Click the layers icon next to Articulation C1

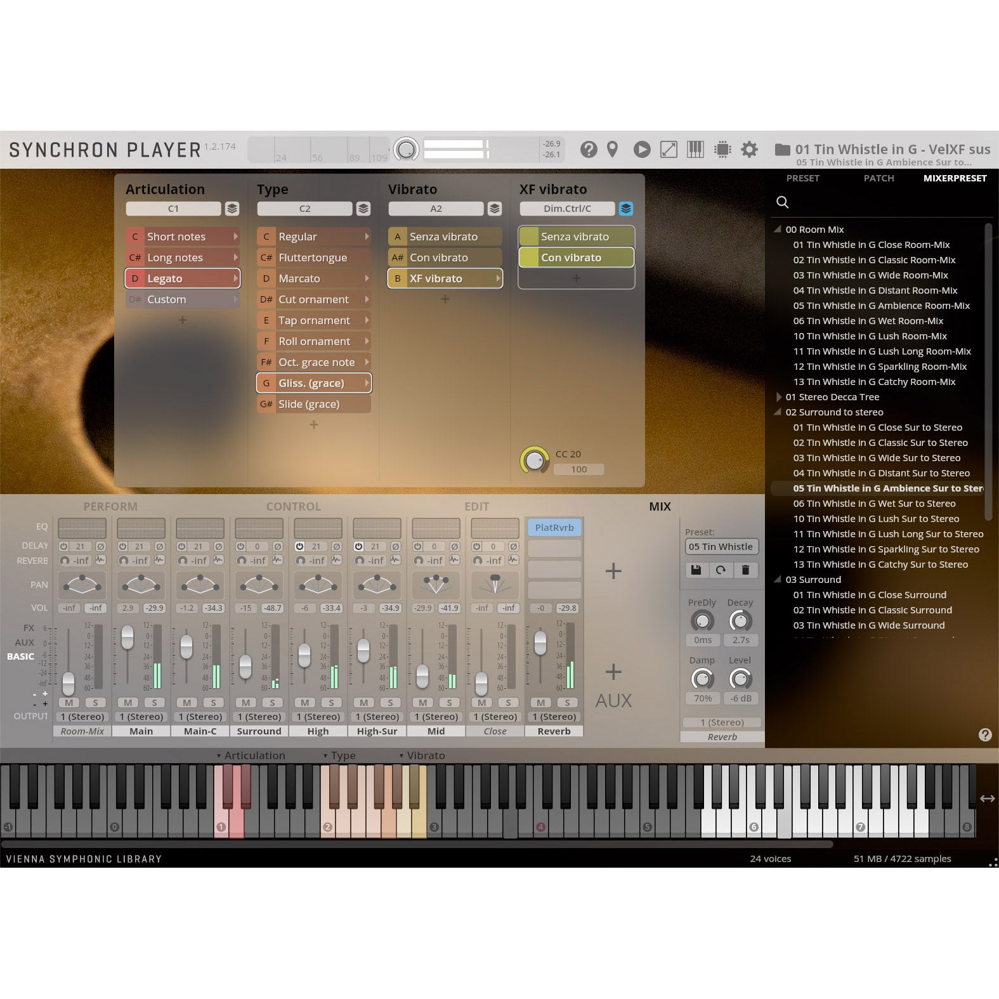(232, 209)
